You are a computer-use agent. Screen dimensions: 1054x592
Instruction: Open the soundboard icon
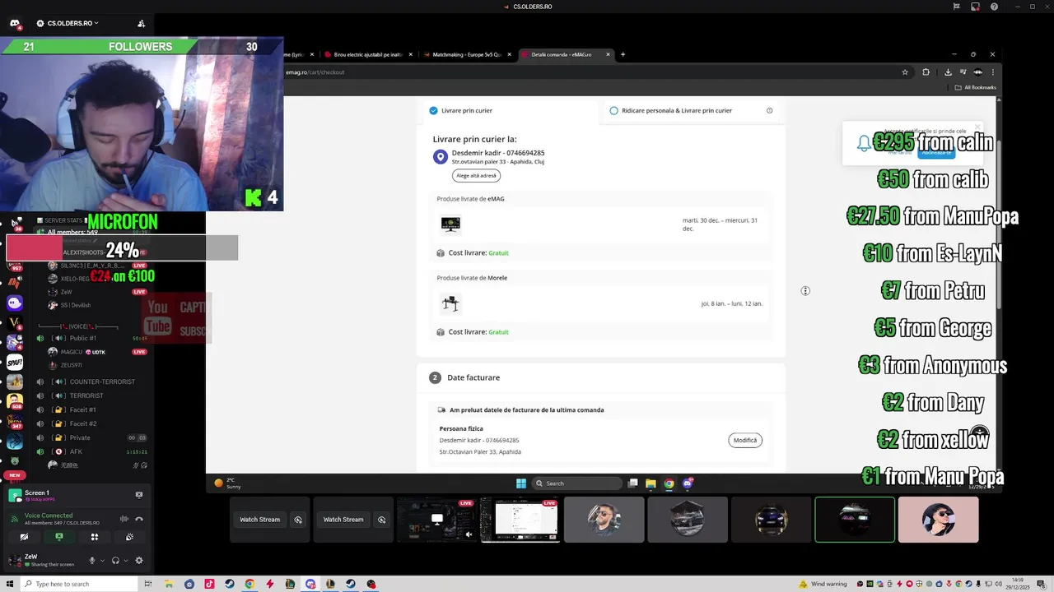tap(130, 537)
